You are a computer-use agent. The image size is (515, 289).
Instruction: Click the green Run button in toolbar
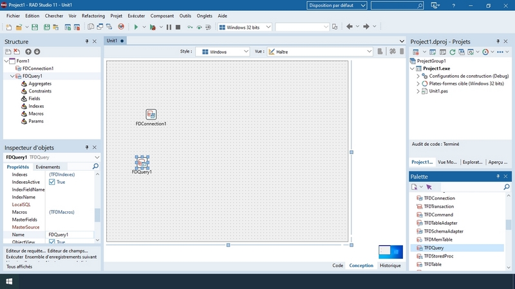[x=136, y=27]
